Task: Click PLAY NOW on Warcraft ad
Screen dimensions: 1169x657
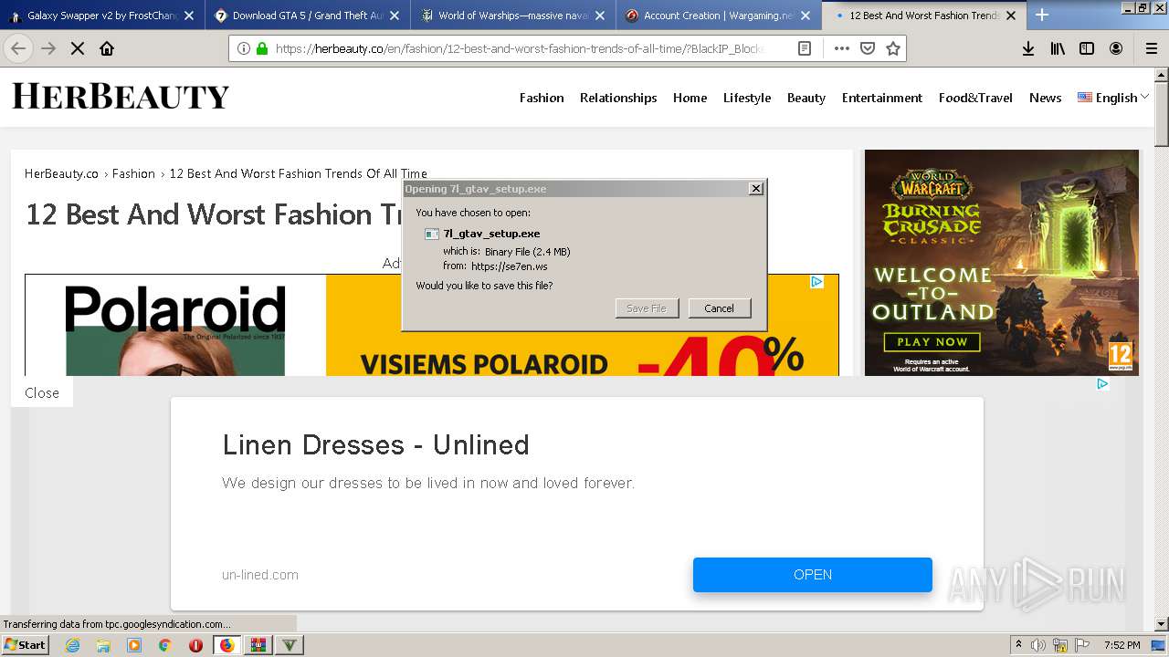Action: click(x=932, y=342)
